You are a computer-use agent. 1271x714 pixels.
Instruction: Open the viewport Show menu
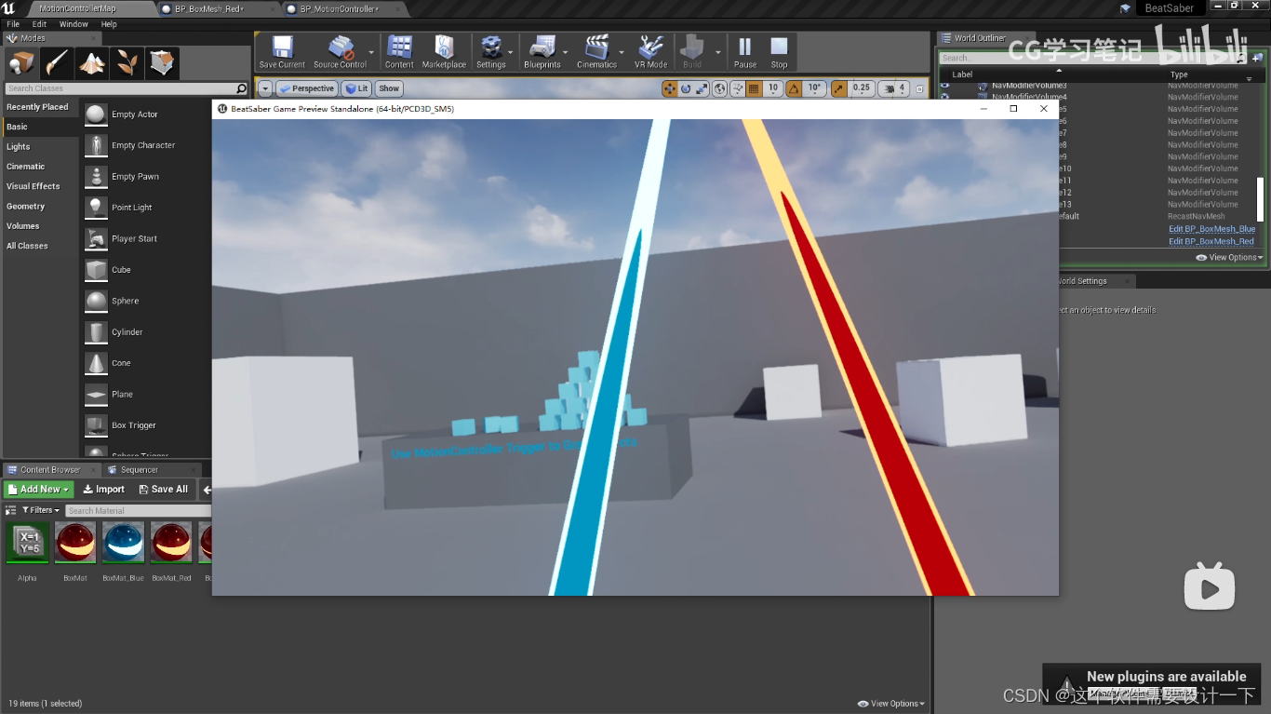pos(389,88)
